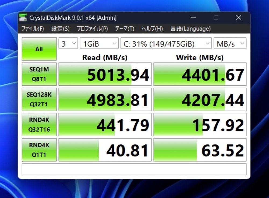Start the RND4K Q1T1 test
The height and width of the screenshot is (198, 269).
click(39, 150)
